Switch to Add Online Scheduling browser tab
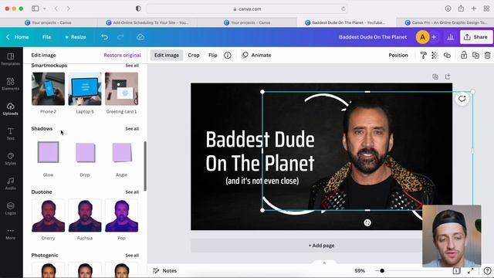Image resolution: width=494 pixels, height=278 pixels. [x=147, y=22]
